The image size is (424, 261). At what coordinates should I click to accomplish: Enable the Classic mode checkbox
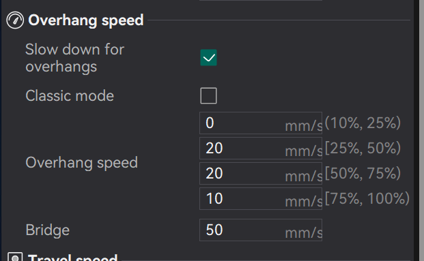pyautogui.click(x=208, y=95)
